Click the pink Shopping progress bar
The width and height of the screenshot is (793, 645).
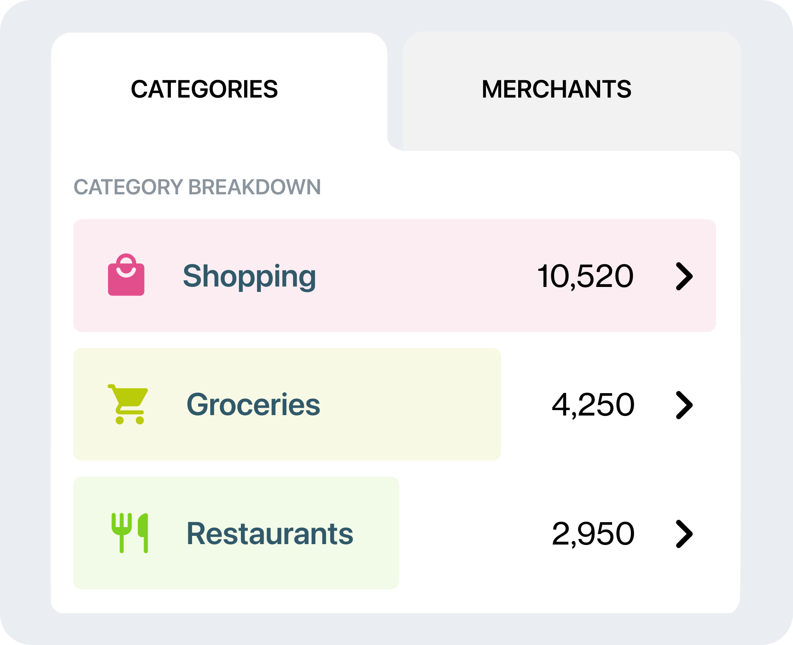393,275
